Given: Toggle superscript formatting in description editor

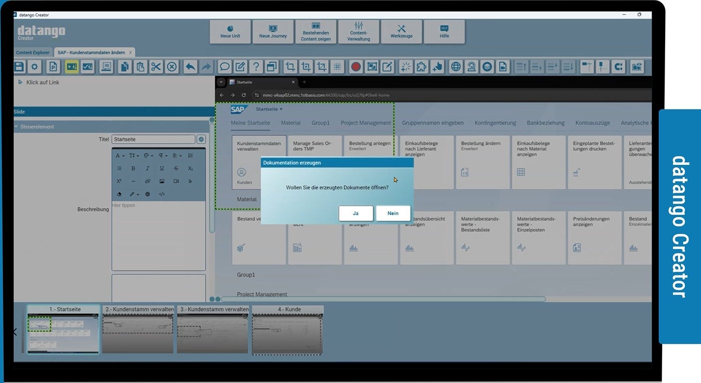Looking at the screenshot, I should point(119,181).
